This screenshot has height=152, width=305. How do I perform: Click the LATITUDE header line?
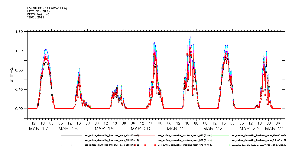[x=39, y=11]
